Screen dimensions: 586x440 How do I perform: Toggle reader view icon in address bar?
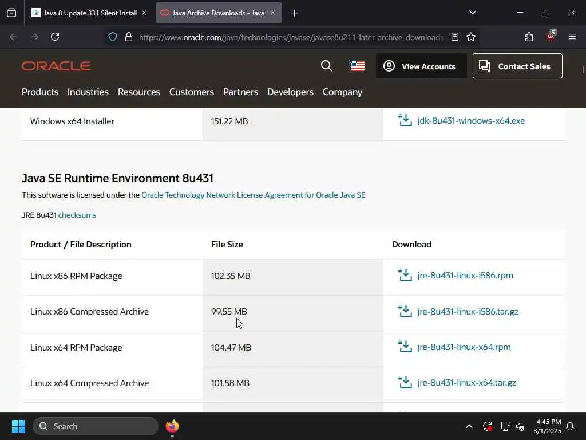pyautogui.click(x=455, y=37)
